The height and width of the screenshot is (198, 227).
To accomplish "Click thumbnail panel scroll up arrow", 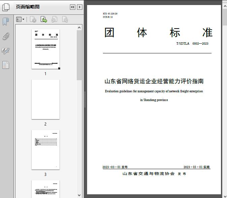I will coord(79,28).
